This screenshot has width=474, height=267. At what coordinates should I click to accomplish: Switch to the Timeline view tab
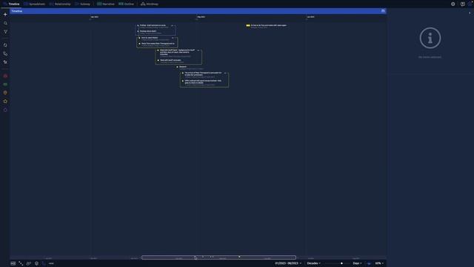pyautogui.click(x=12, y=4)
